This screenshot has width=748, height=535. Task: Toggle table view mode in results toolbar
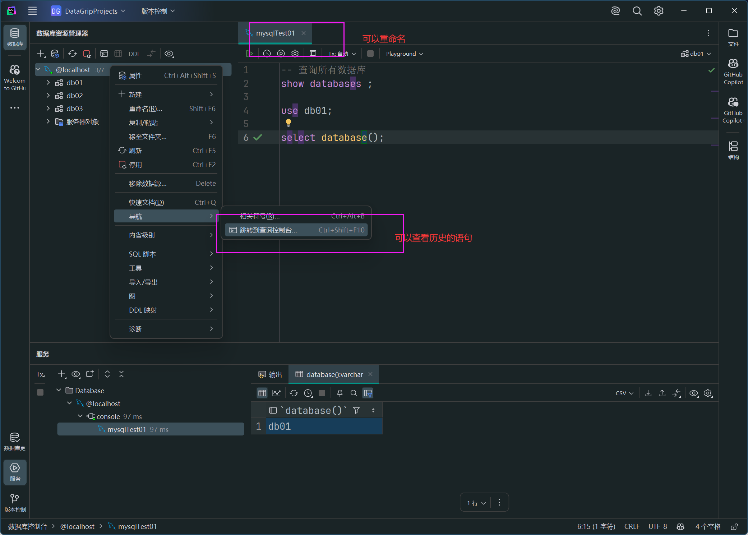[262, 393]
